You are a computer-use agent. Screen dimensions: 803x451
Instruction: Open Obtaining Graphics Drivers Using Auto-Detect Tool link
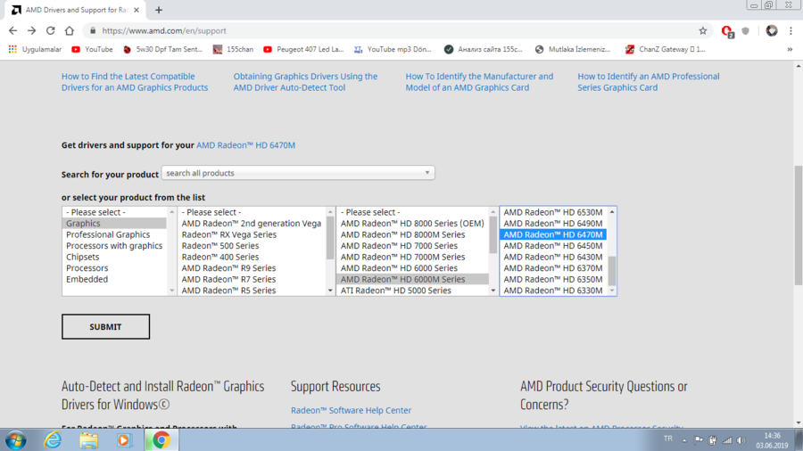(305, 82)
